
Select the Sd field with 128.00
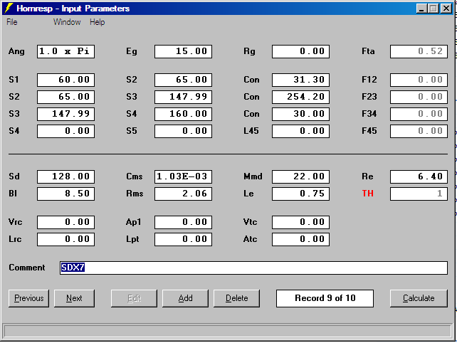point(66,176)
